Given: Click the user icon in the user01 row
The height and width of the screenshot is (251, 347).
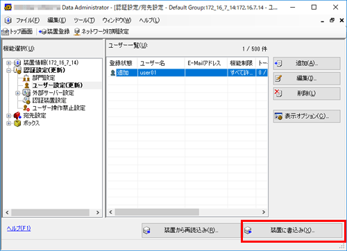Looking at the screenshot, I should pos(112,73).
